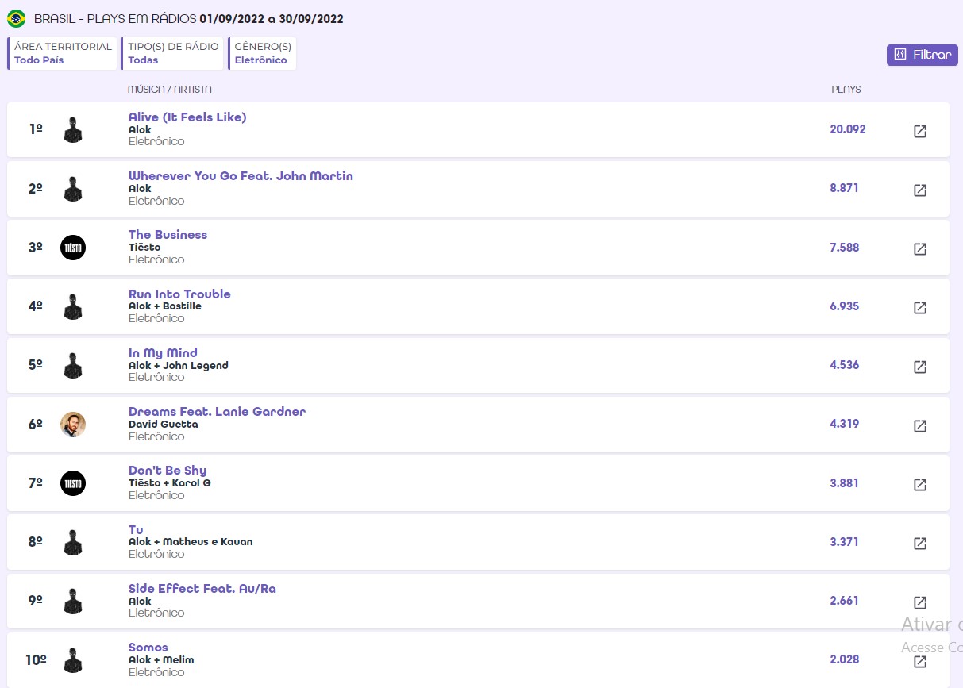The image size is (963, 688).
Task: Open song Side Effect Feat. Au/Ra
Action: coord(202,589)
